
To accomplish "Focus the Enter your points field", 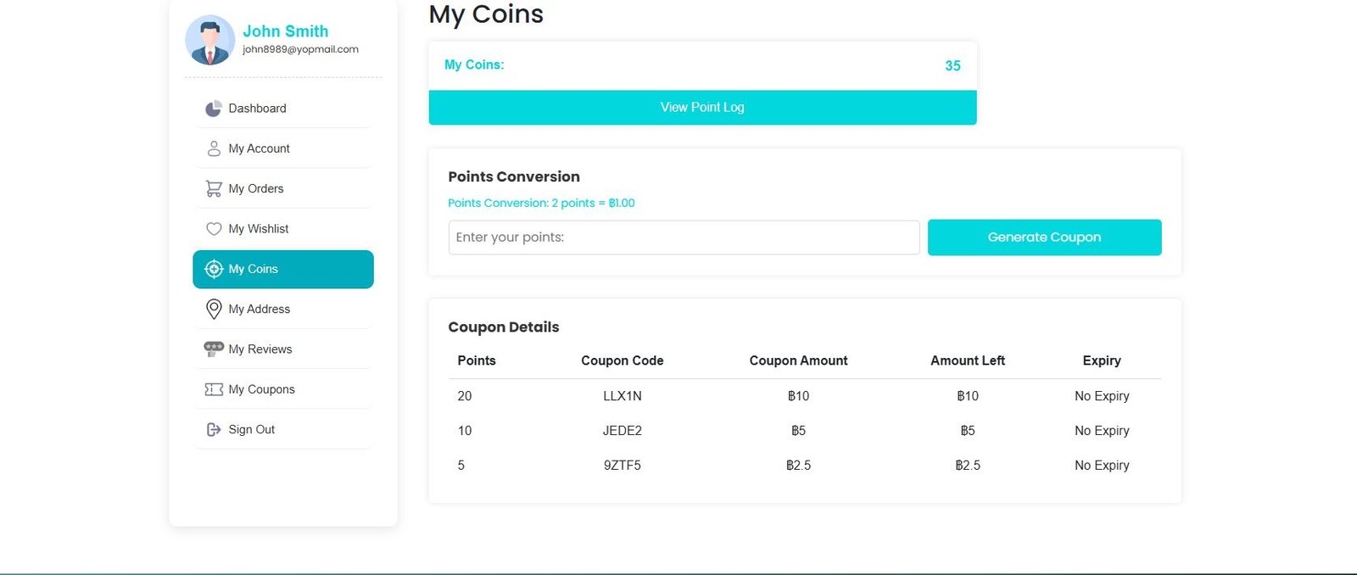I will point(684,237).
